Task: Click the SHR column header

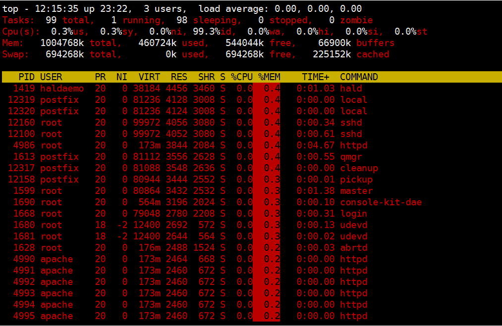Action: 207,77
